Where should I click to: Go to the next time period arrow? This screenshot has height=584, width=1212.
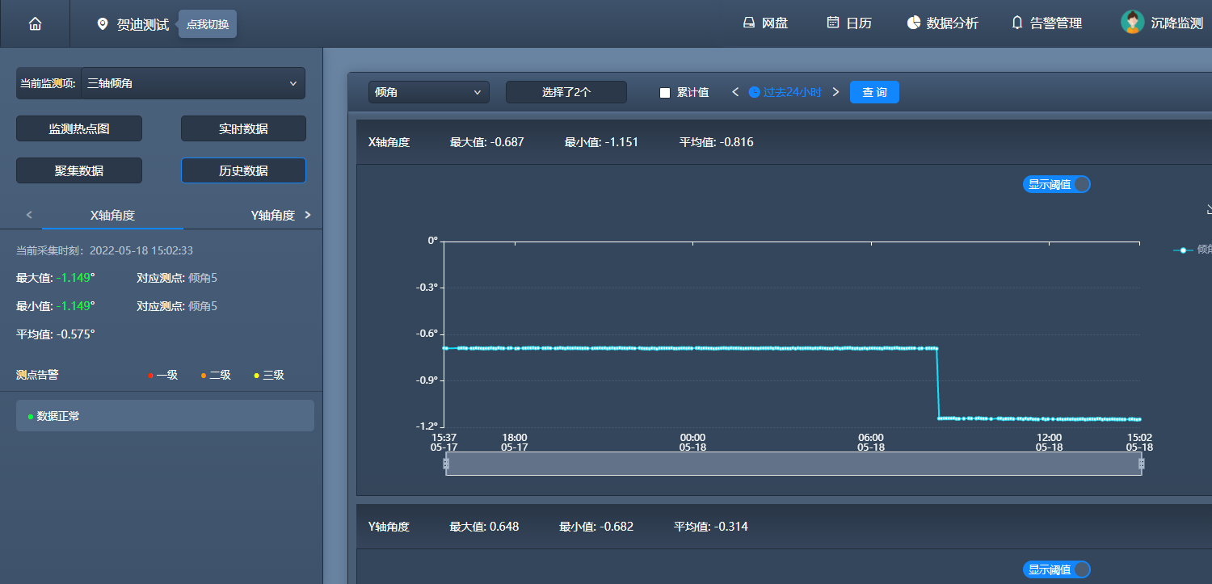[835, 92]
